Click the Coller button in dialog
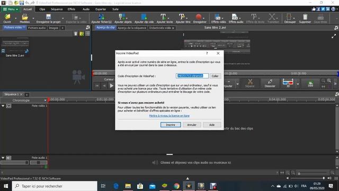The image size is (339, 191). (215, 76)
